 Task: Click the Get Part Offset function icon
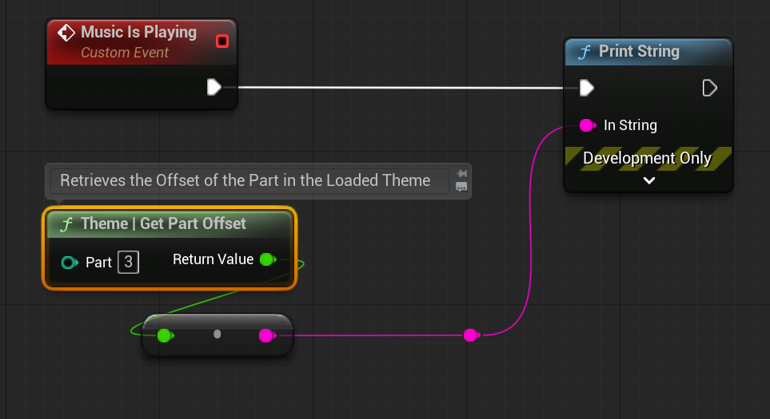67,224
